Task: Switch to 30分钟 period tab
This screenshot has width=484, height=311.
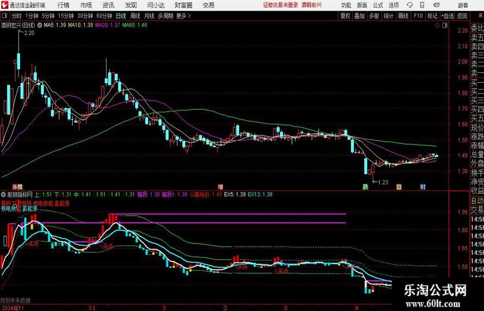Action: (x=85, y=16)
